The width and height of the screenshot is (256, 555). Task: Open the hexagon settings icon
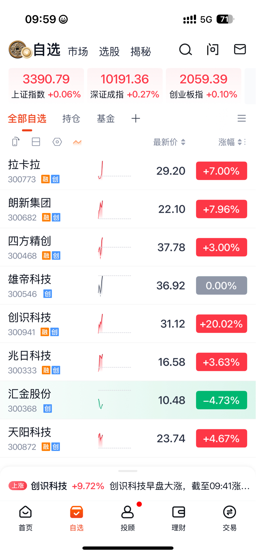pyautogui.click(x=57, y=142)
